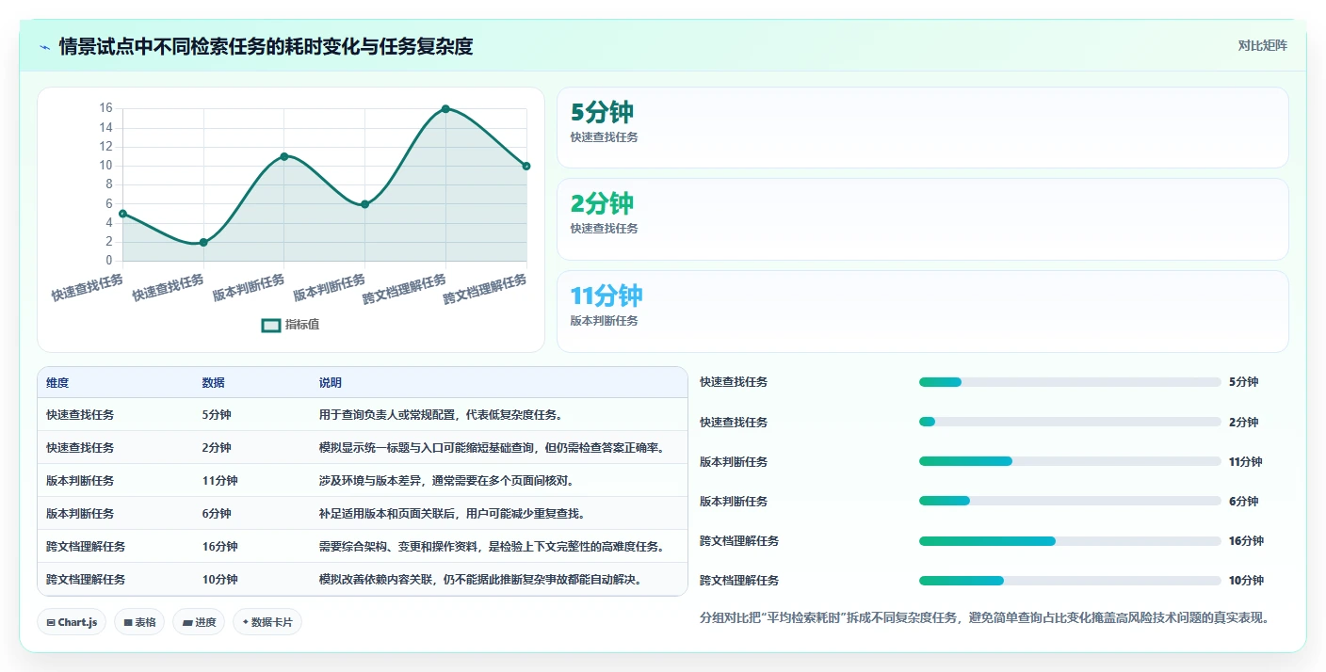
Task: Click the lightning icon beside the header title
Action: point(44,47)
